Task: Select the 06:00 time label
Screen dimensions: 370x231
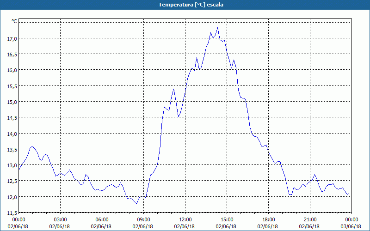Action: click(102, 220)
